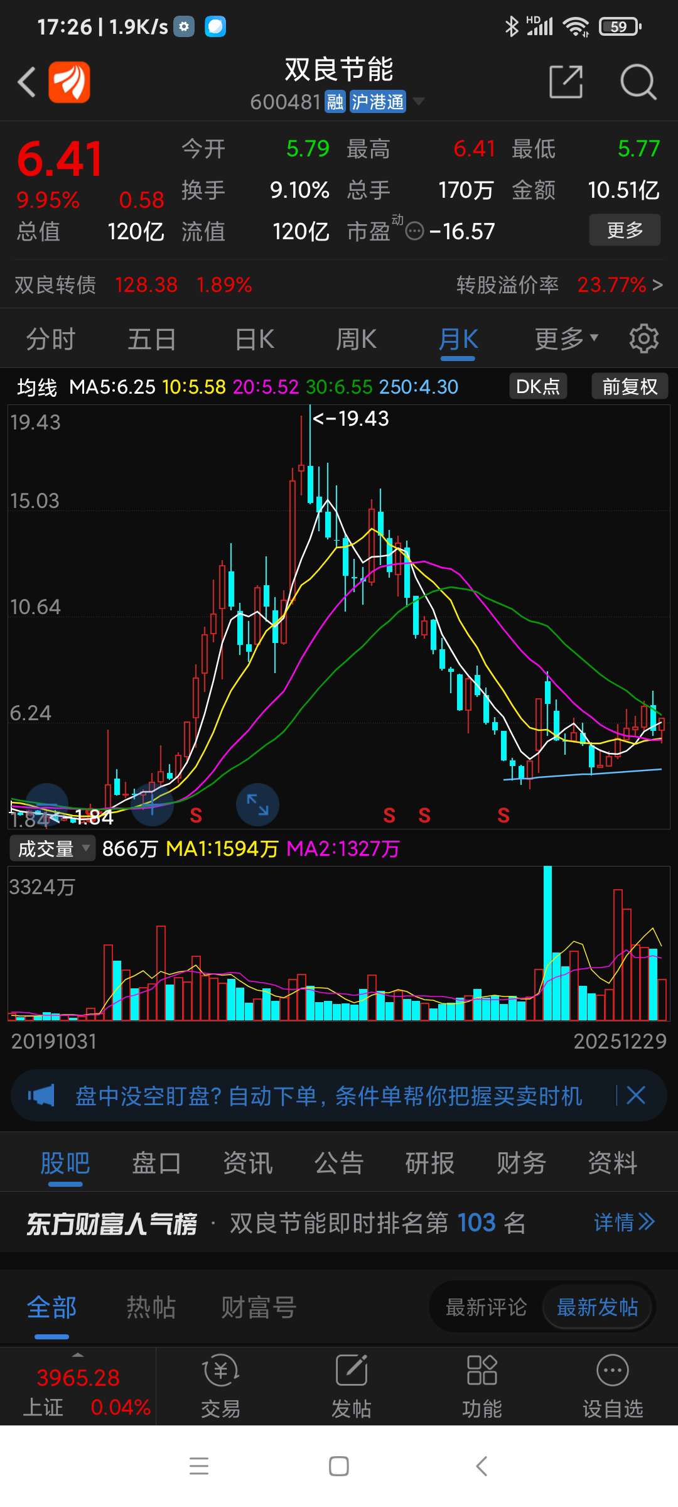678x1507 pixels.
Task: Open the 财务 financials tab
Action: click(x=522, y=1163)
